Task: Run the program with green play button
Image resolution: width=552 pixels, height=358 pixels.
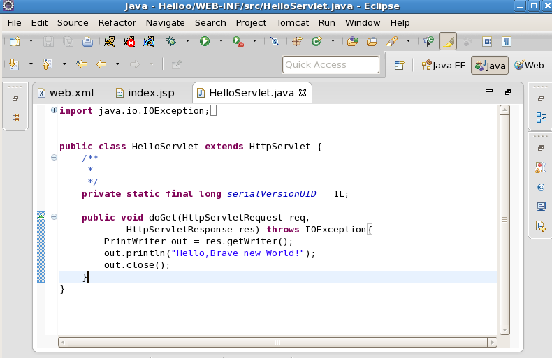Action: point(205,41)
